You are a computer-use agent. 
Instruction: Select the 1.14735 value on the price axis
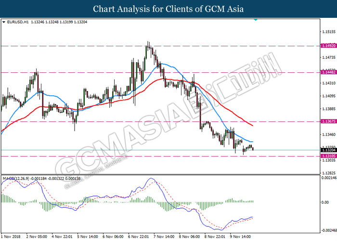[329, 57]
